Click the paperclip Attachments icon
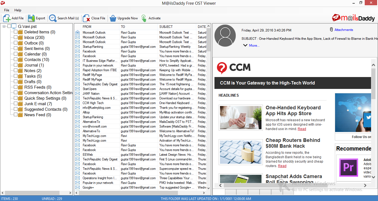The image size is (378, 201). [331, 30]
